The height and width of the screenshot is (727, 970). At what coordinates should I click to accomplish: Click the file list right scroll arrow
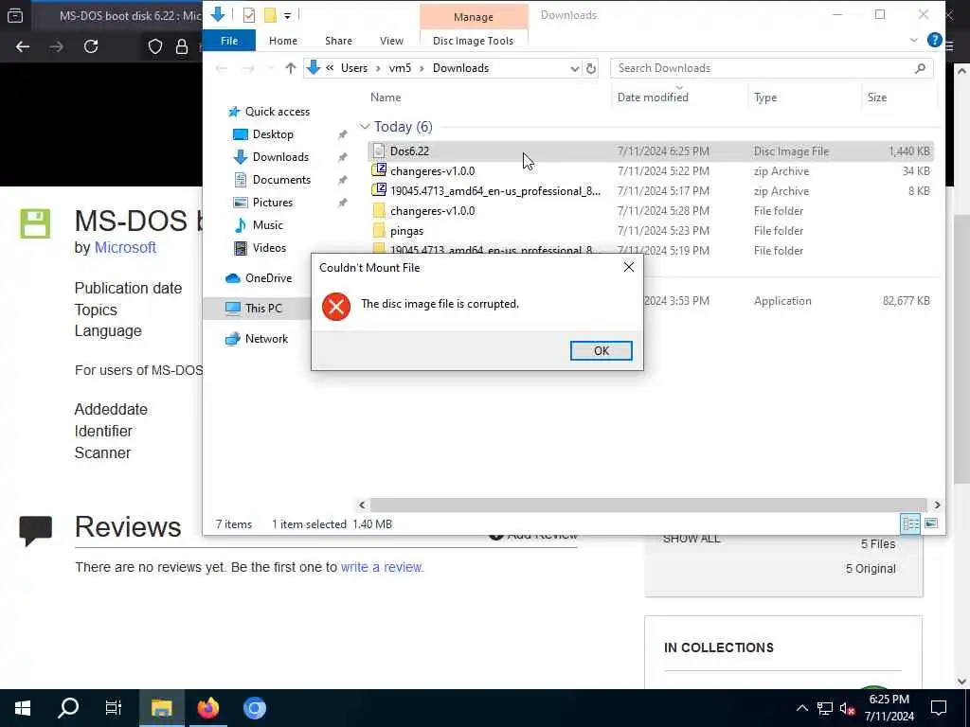click(x=937, y=505)
